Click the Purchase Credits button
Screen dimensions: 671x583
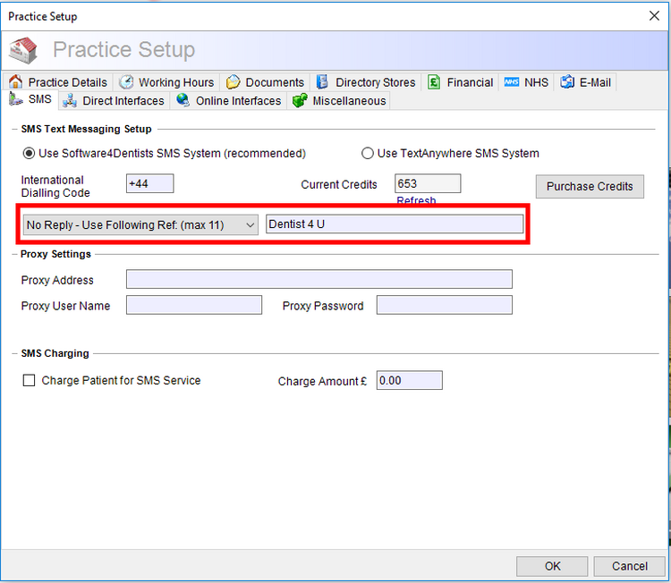coord(590,187)
